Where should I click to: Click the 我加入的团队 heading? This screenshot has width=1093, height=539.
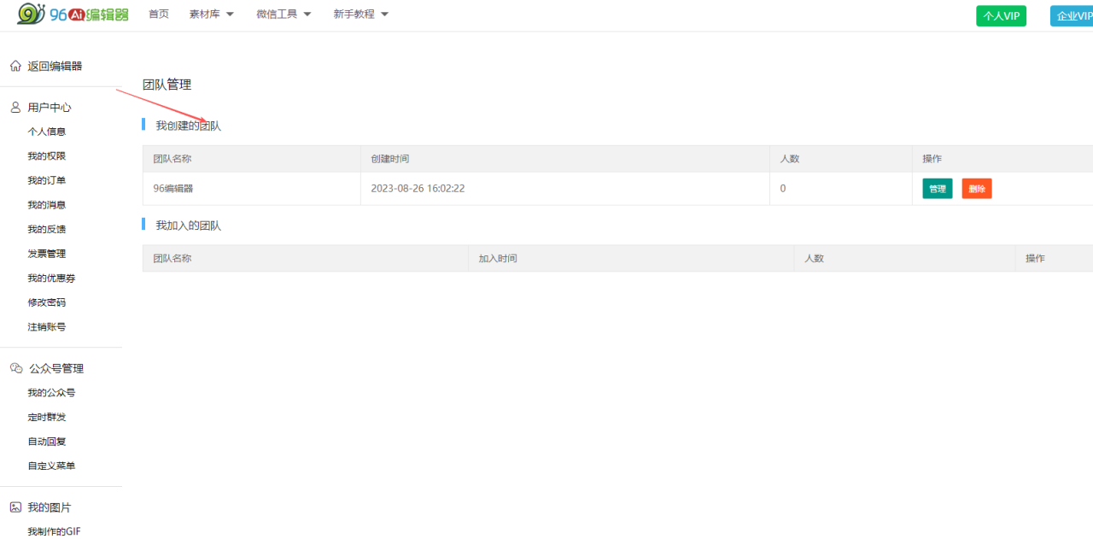click(188, 226)
